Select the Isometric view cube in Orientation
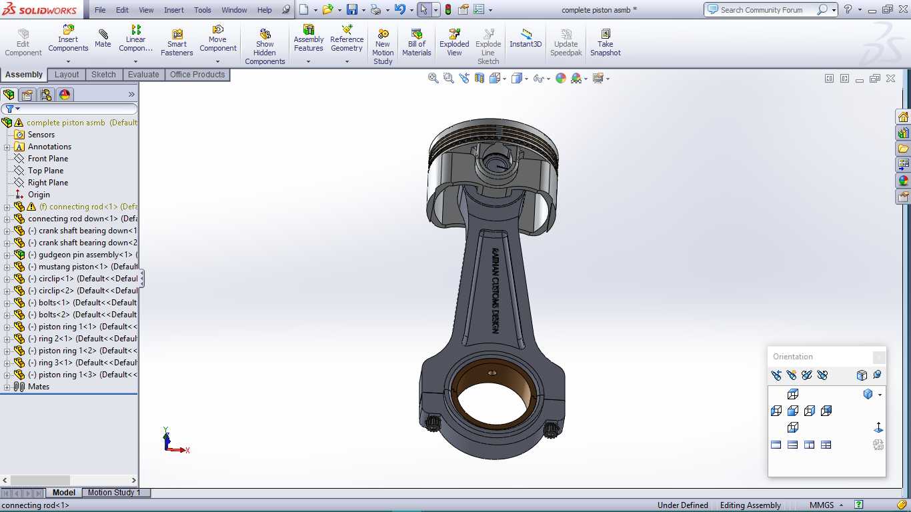Image resolution: width=911 pixels, height=512 pixels. click(x=868, y=394)
